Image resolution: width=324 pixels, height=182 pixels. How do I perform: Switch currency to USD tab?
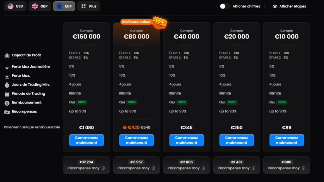coord(15,6)
